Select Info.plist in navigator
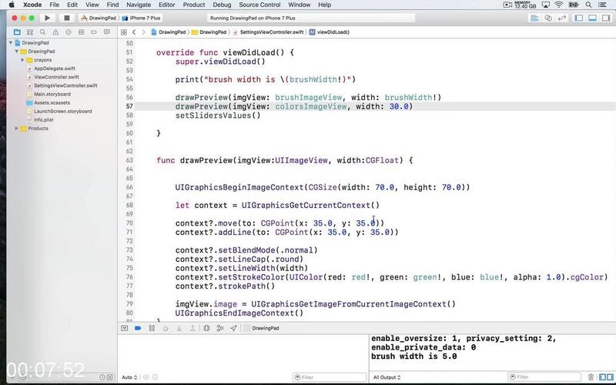 (44, 120)
